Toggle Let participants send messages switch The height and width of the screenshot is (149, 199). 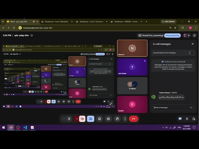pyautogui.click(x=191, y=53)
